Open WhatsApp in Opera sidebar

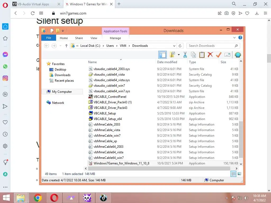5,66
